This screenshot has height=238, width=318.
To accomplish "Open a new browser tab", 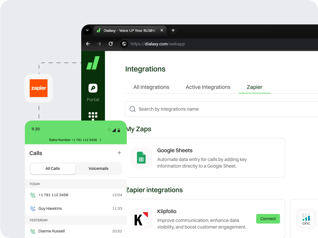I will (x=173, y=30).
